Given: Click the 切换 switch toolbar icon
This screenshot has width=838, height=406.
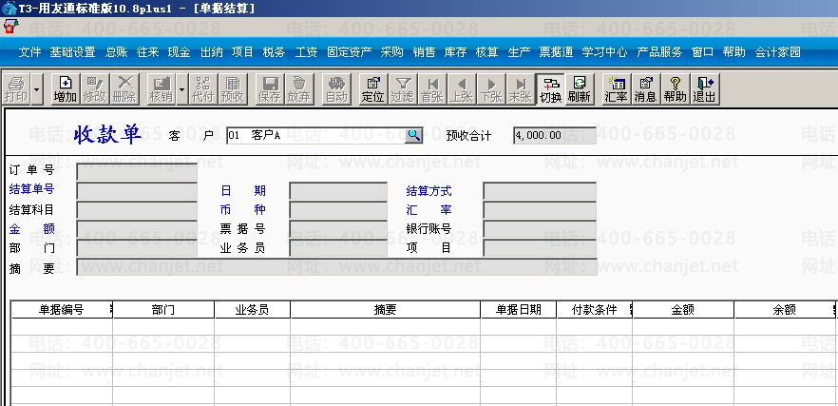Looking at the screenshot, I should tap(550, 88).
